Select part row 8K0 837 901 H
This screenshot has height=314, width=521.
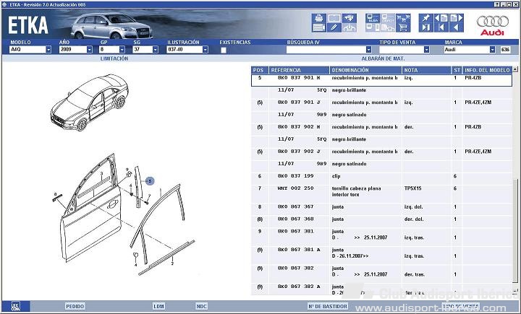click(x=381, y=81)
